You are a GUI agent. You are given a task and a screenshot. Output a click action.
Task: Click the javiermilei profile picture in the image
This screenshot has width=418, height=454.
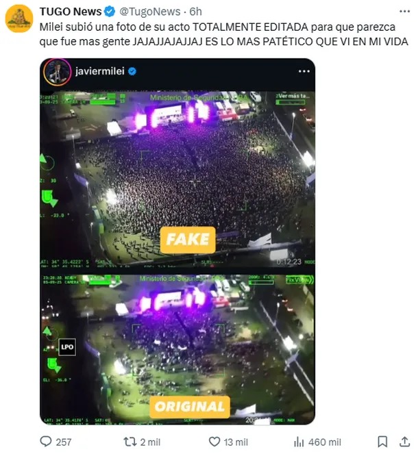point(58,72)
